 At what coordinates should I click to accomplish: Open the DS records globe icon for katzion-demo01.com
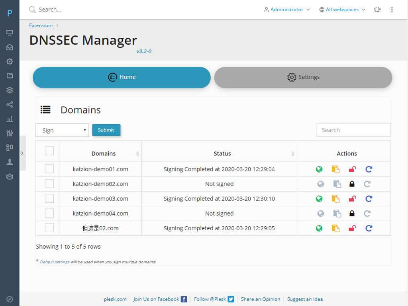(x=319, y=169)
